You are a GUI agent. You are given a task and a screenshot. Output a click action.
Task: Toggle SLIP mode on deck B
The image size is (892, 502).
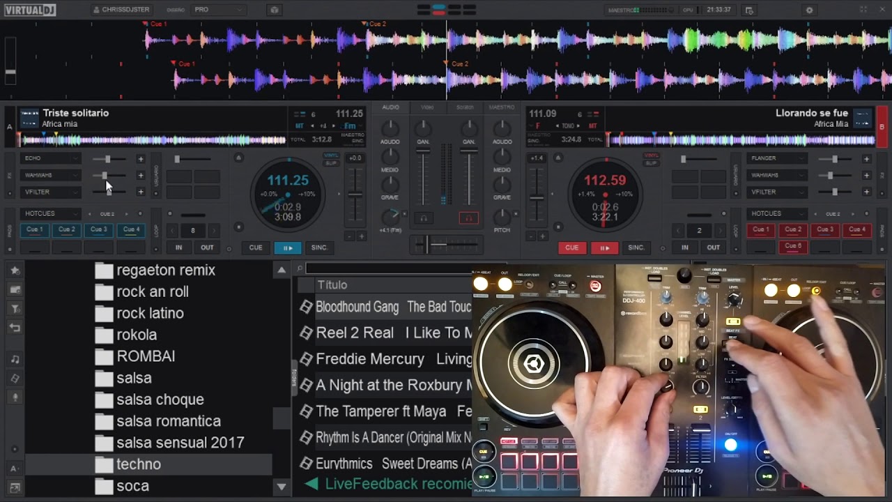(651, 163)
